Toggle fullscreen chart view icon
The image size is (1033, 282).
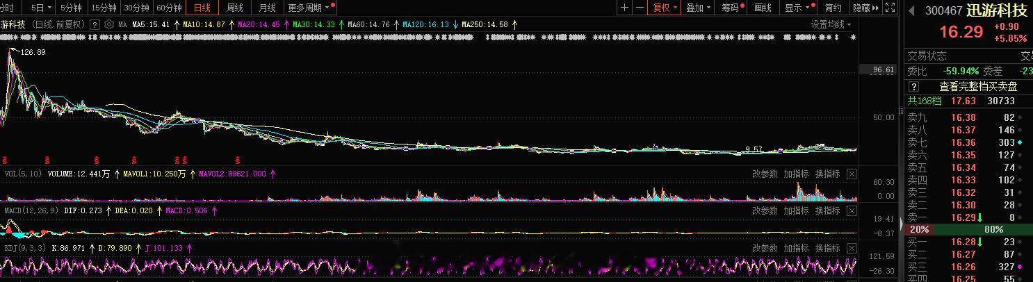(x=891, y=8)
